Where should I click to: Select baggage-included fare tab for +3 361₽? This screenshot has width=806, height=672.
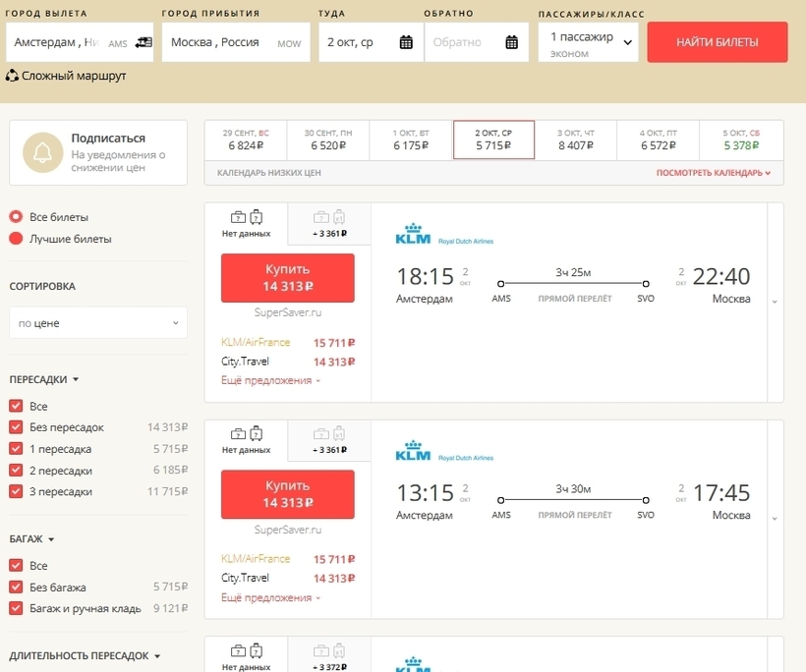329,223
